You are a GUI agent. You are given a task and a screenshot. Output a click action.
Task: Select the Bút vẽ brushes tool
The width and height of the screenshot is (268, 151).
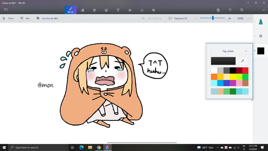70,10
